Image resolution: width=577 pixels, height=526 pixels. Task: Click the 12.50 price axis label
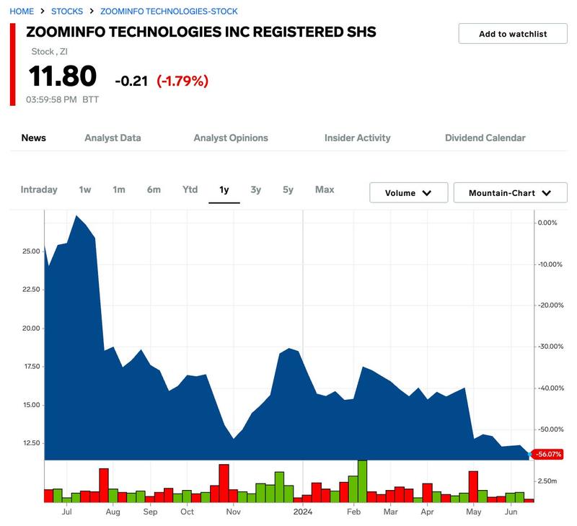click(x=32, y=443)
